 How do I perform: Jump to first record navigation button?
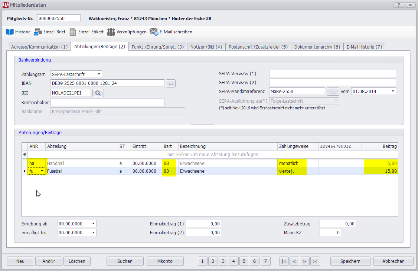point(284,261)
